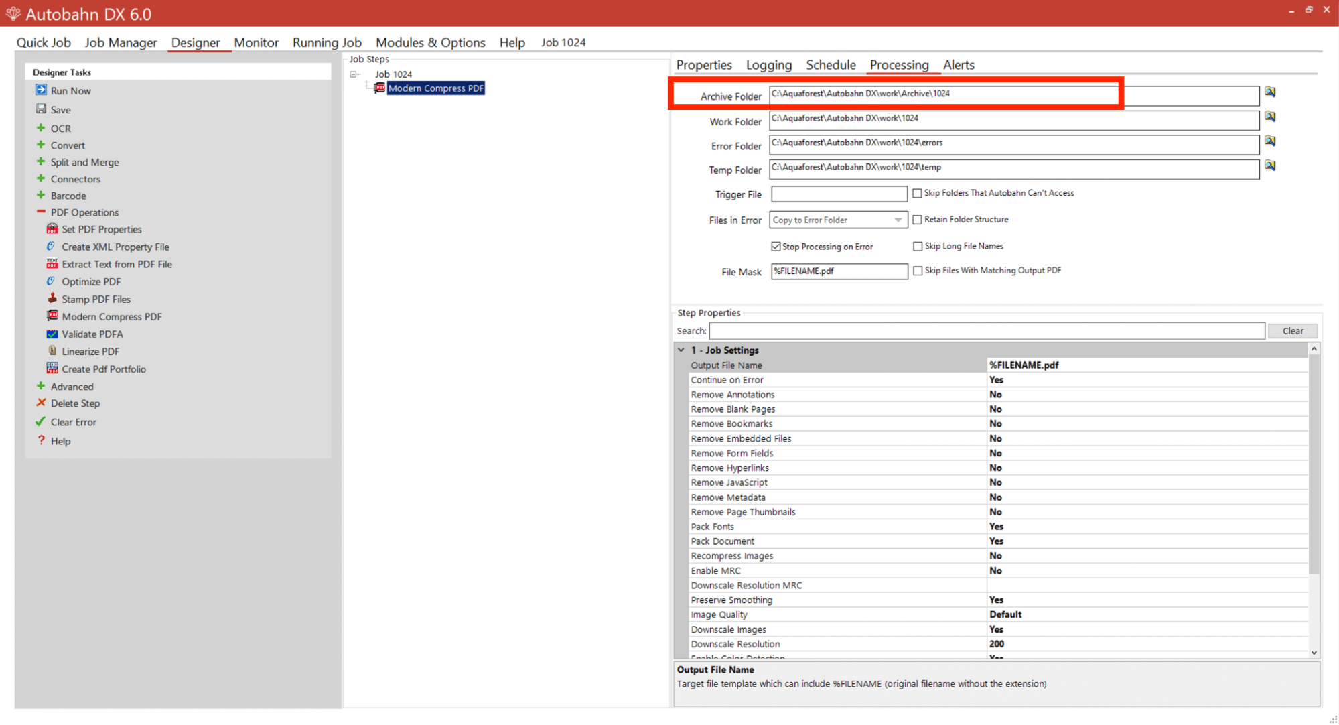Open the Files in Error dropdown
Screen dimensions: 1339x725
tap(898, 220)
